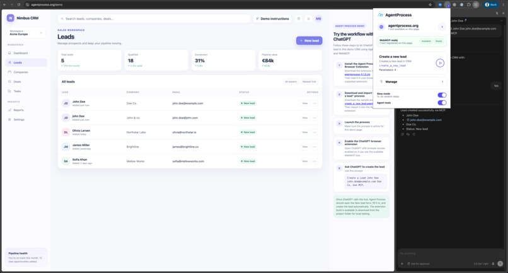Expand the Manage row in AgentProcess popup
Image resolution: width=508 pixels, height=273 pixels.
pos(412,82)
